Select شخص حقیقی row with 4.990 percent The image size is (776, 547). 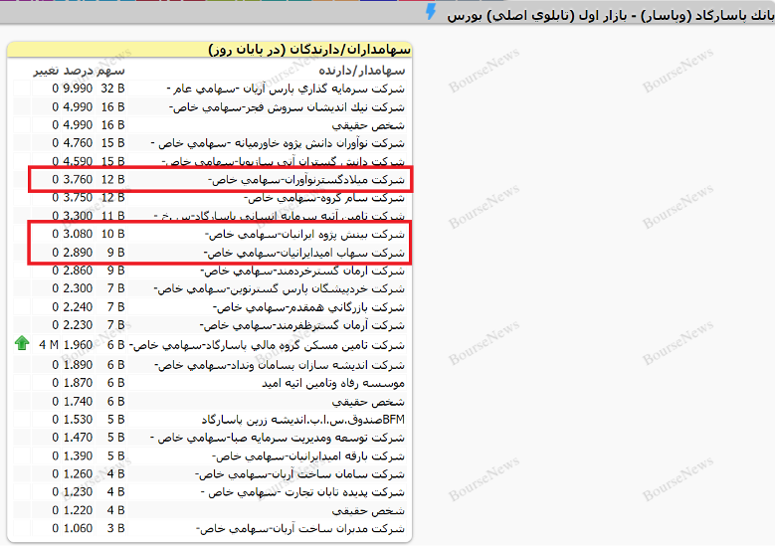[368, 125]
